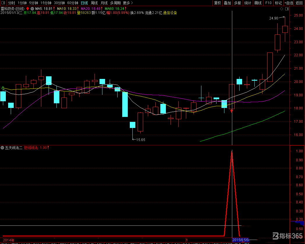Select the 周线 weekly chart tab
This screenshot has width=305, height=244.
[94, 3]
